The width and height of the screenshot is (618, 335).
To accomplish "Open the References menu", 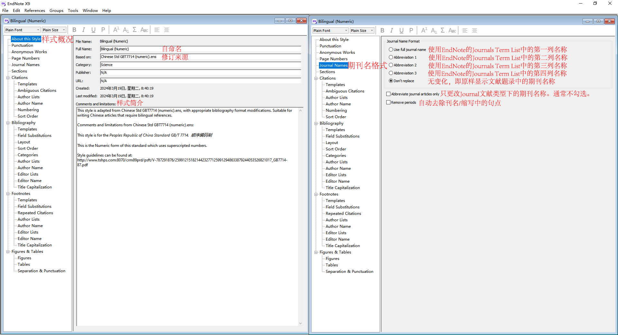I will point(35,11).
